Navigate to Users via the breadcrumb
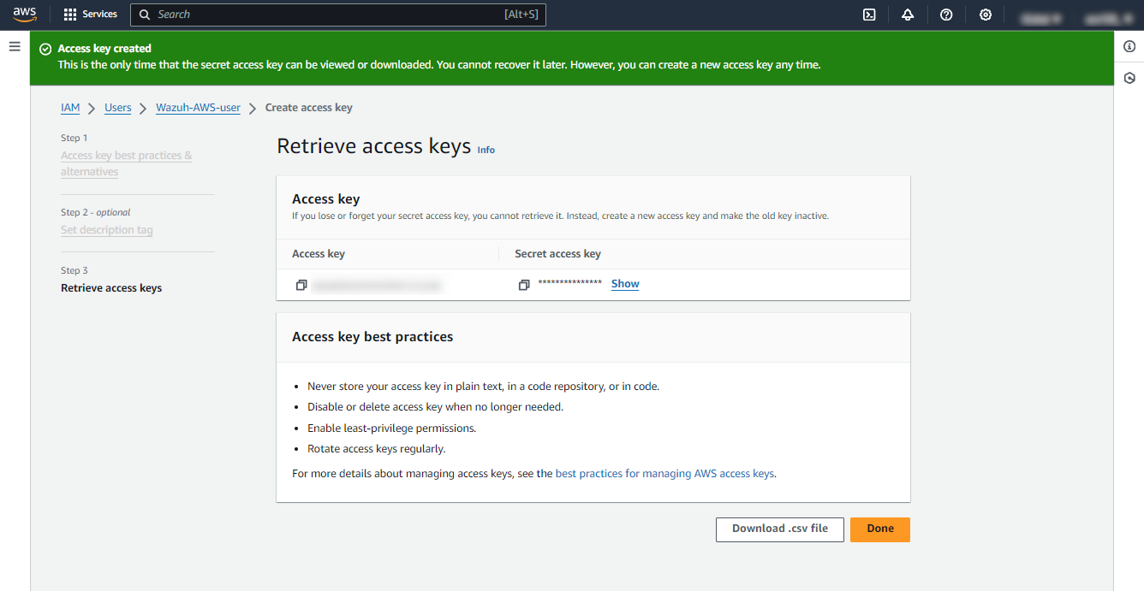 (117, 107)
